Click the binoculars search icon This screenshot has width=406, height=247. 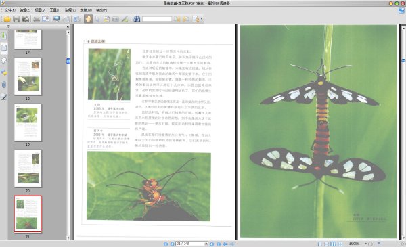(x=137, y=19)
